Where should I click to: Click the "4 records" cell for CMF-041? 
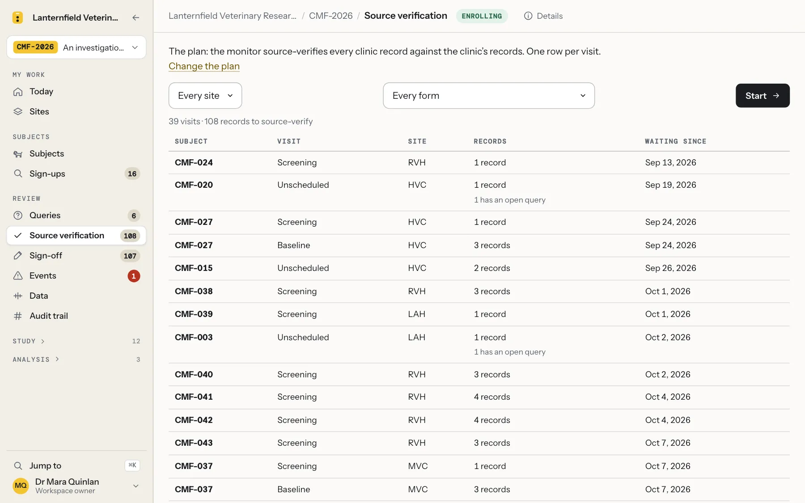[492, 397]
